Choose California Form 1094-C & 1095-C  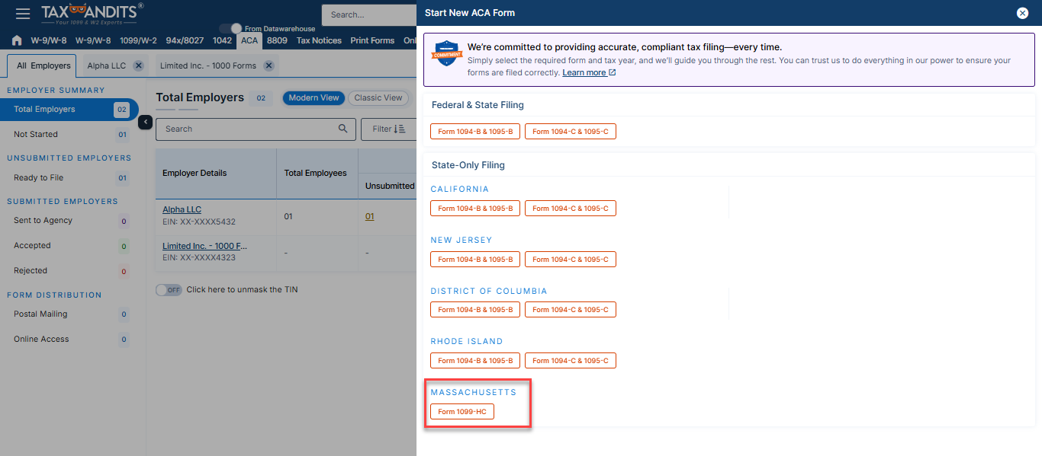pyautogui.click(x=571, y=209)
